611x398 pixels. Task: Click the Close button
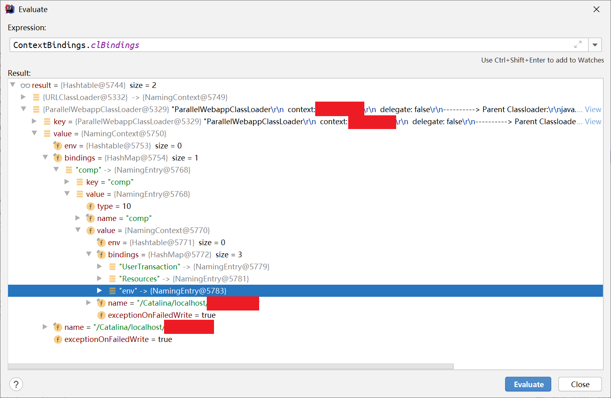(x=580, y=384)
